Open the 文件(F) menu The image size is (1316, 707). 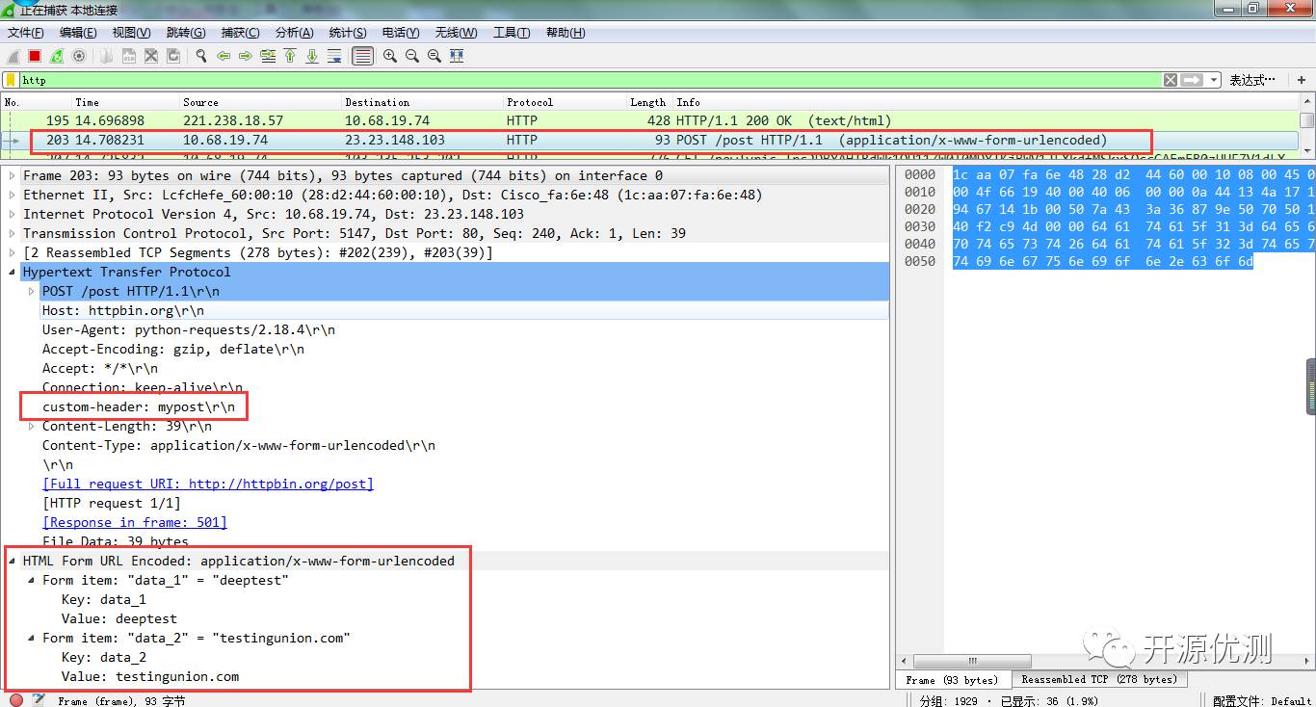tap(25, 33)
